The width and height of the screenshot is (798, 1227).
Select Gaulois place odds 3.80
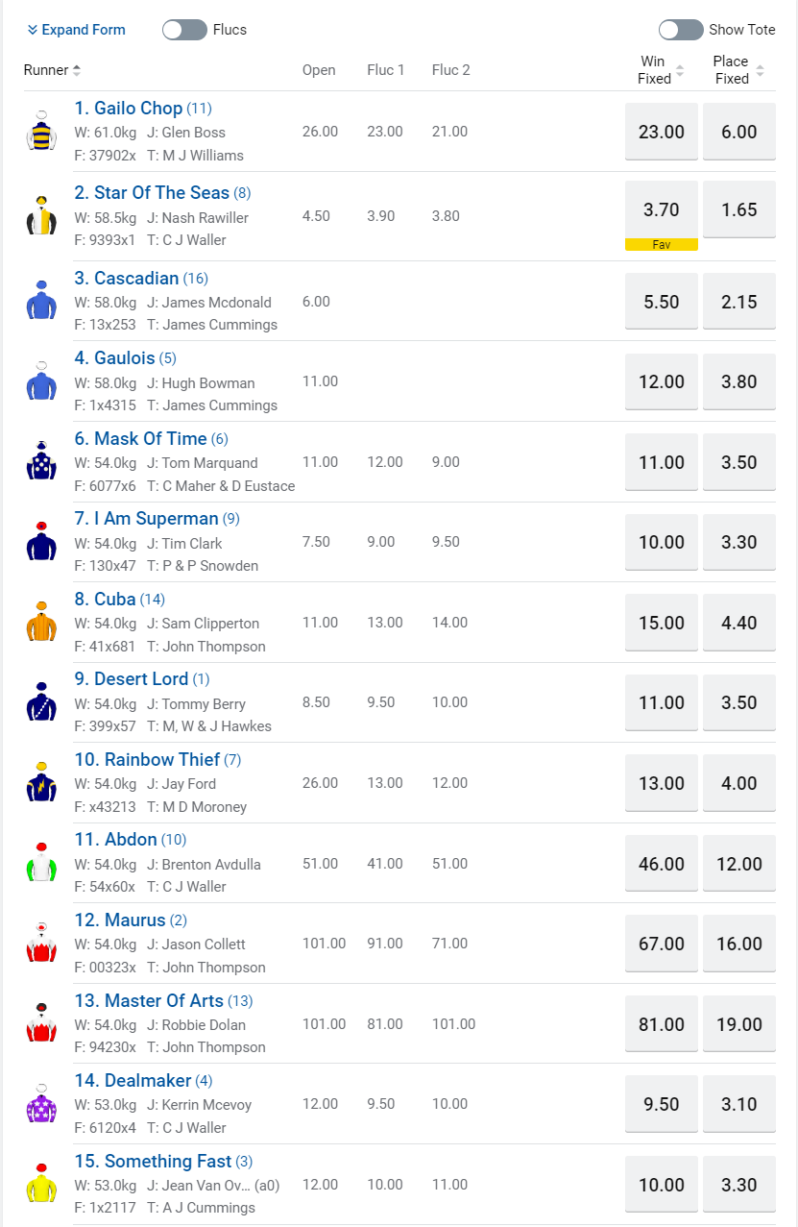pyautogui.click(x=739, y=381)
